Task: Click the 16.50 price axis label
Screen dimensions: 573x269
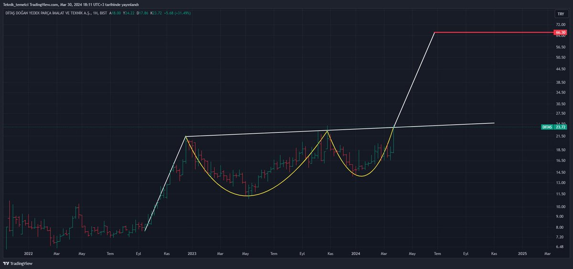Action: pyautogui.click(x=560, y=161)
